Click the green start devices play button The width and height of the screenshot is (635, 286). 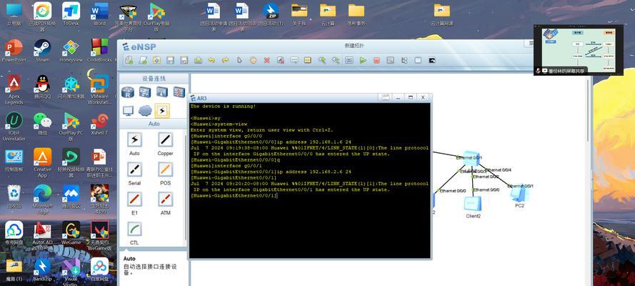(x=363, y=60)
